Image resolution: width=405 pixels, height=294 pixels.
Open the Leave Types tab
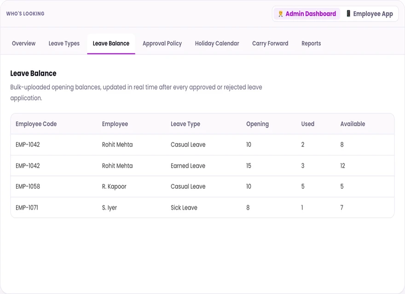[x=64, y=43]
